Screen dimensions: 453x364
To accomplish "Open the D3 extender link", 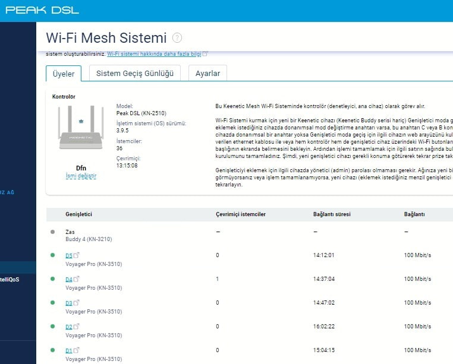I will (69, 303).
